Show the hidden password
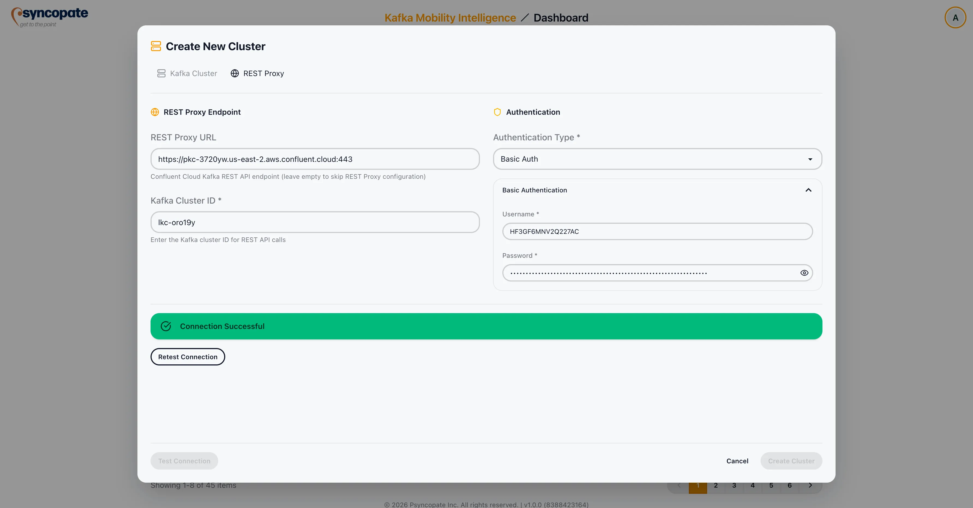Image resolution: width=973 pixels, height=508 pixels. point(804,273)
